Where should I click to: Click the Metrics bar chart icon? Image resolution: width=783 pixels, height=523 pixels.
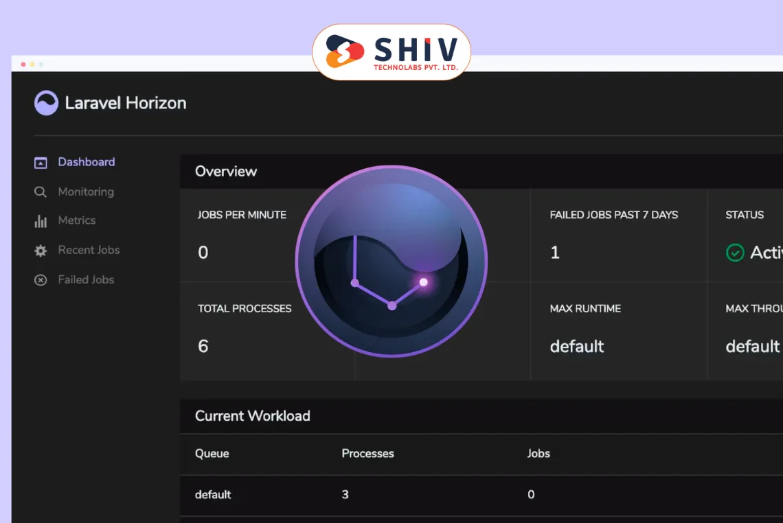click(x=41, y=221)
